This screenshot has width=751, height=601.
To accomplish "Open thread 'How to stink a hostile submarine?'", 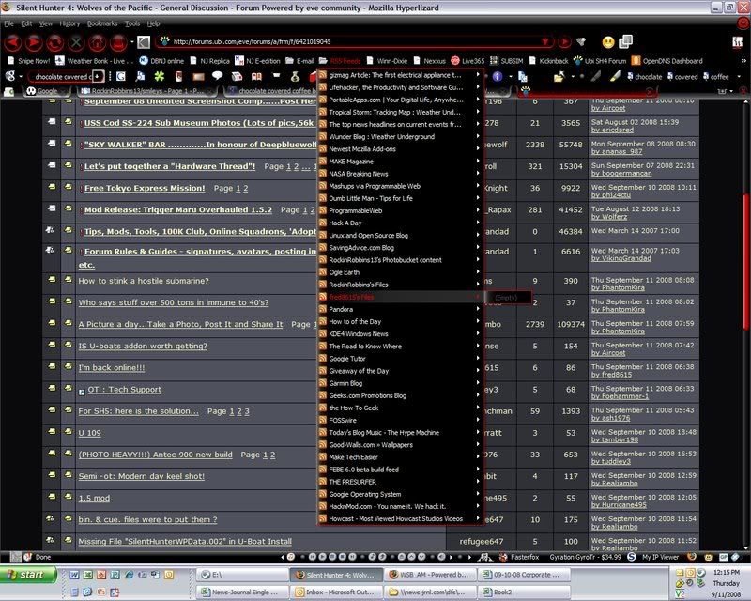I will 144,281.
